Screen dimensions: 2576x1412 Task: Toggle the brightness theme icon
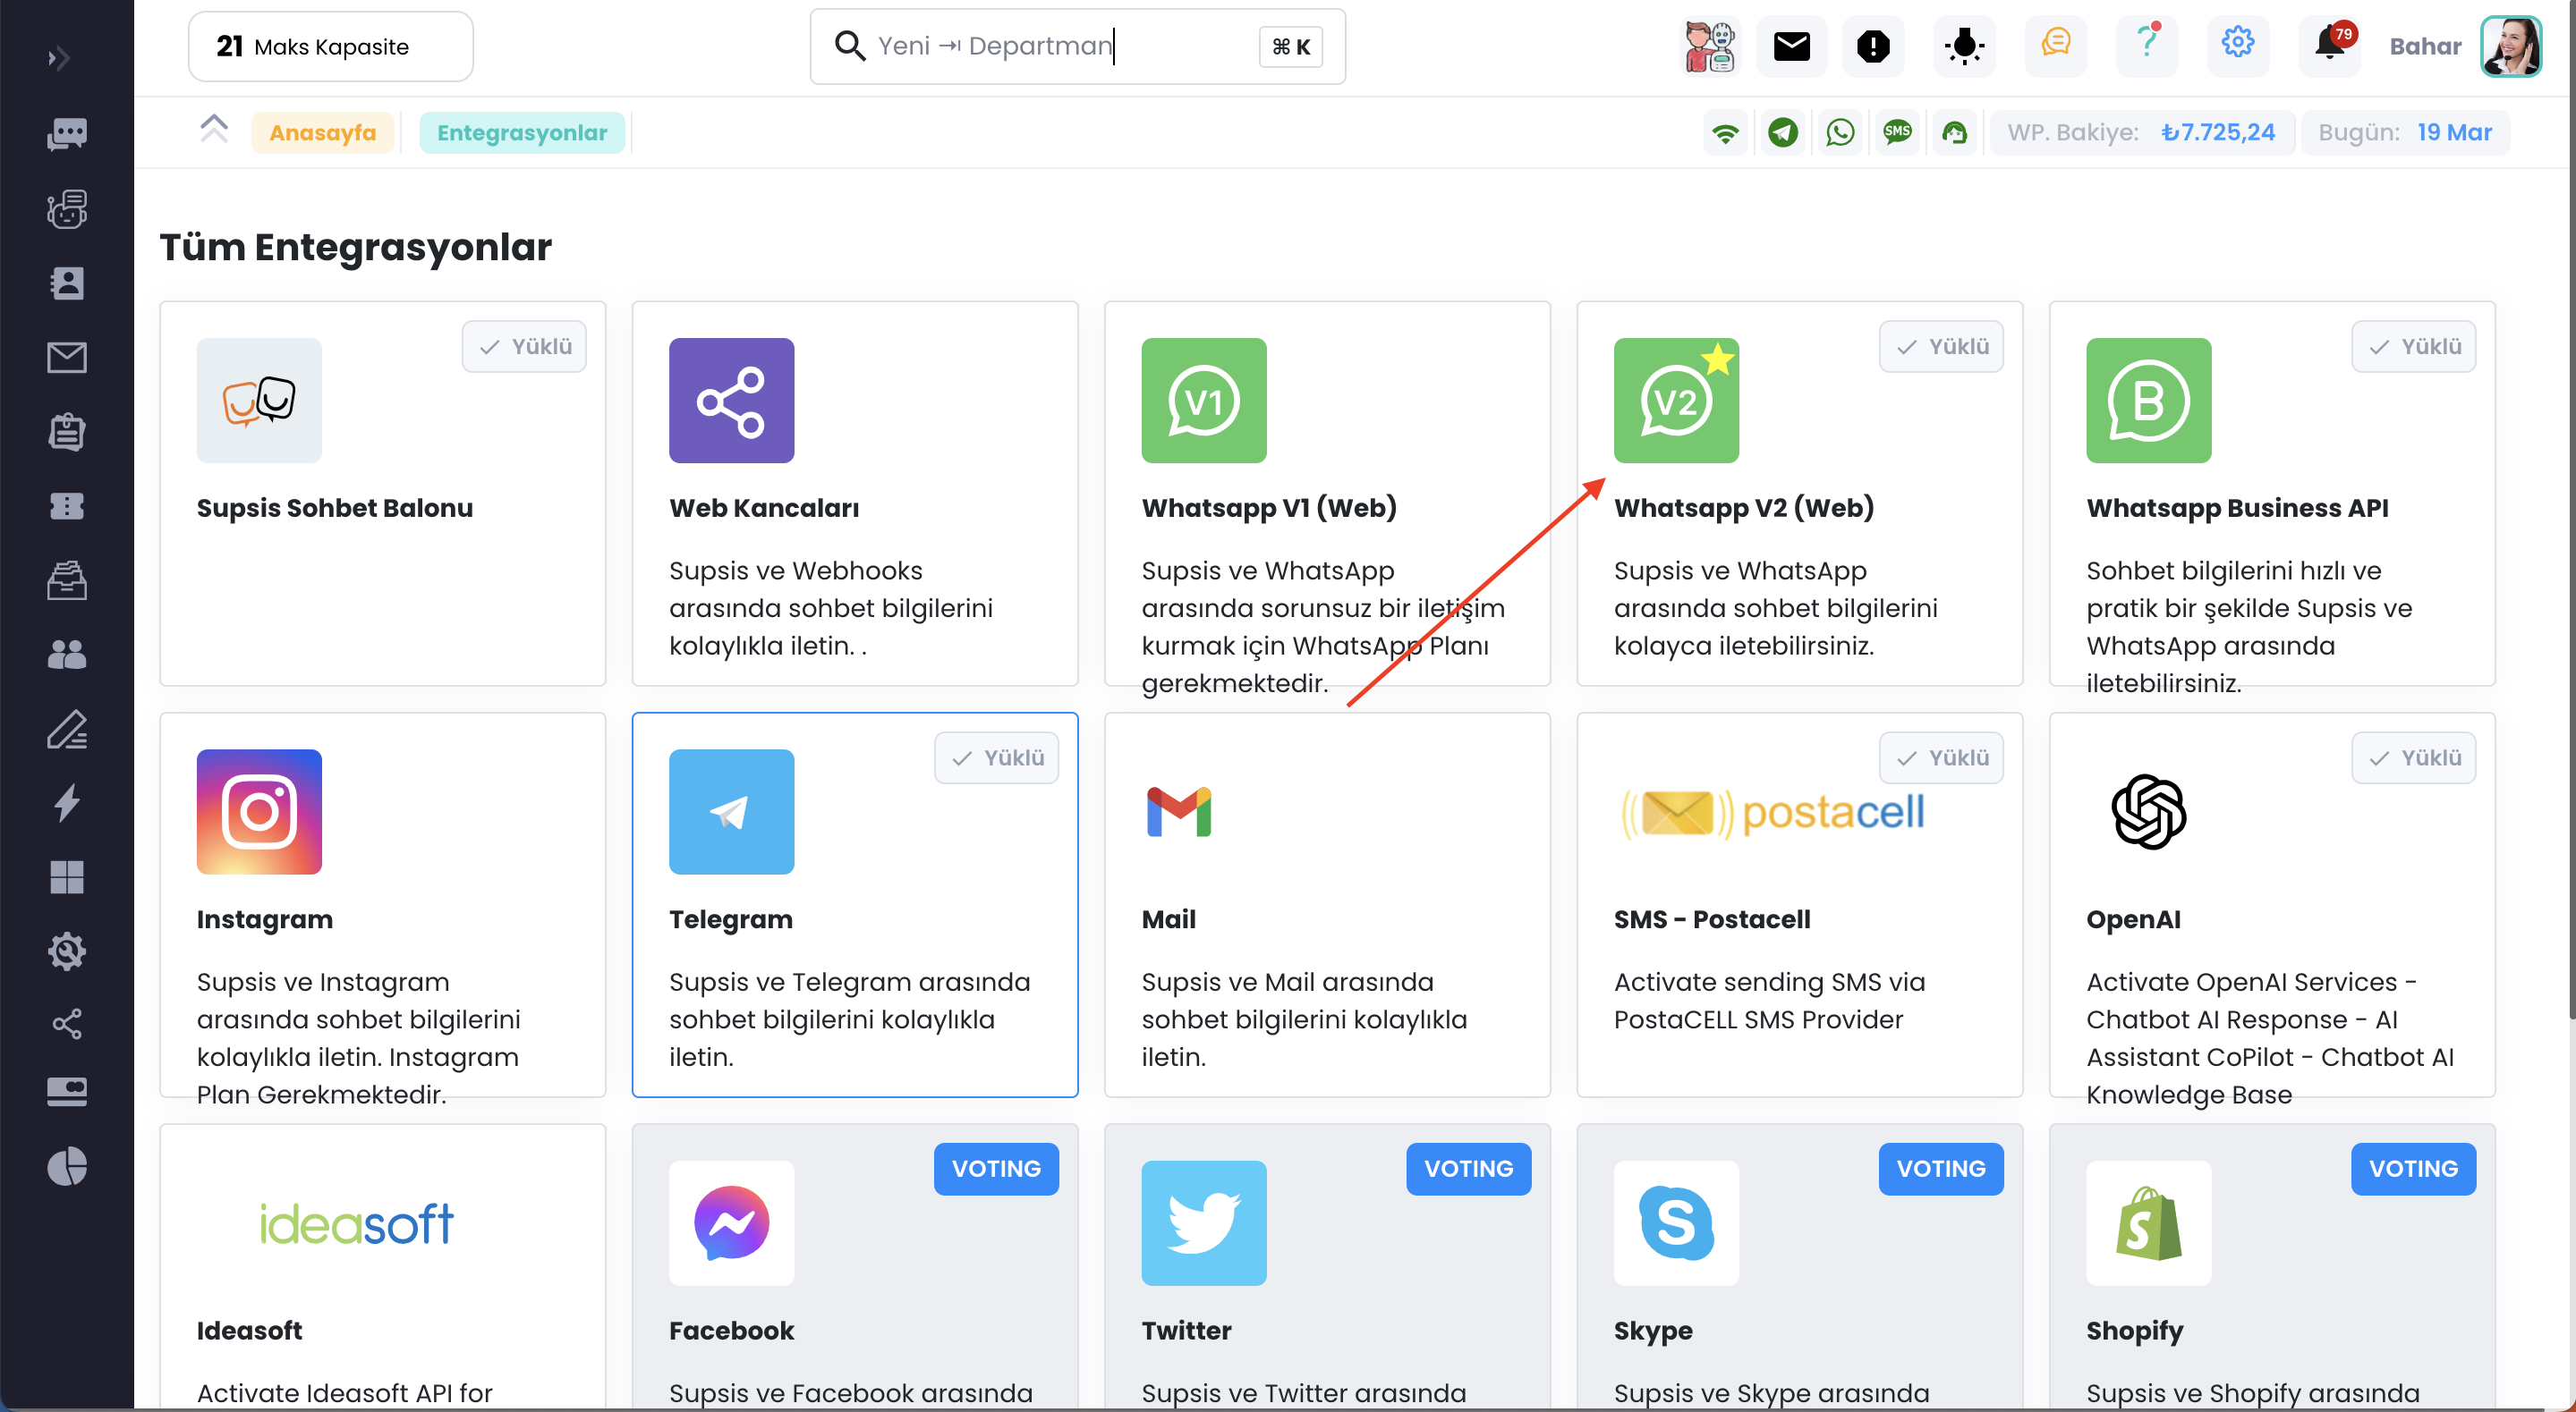(x=1964, y=46)
